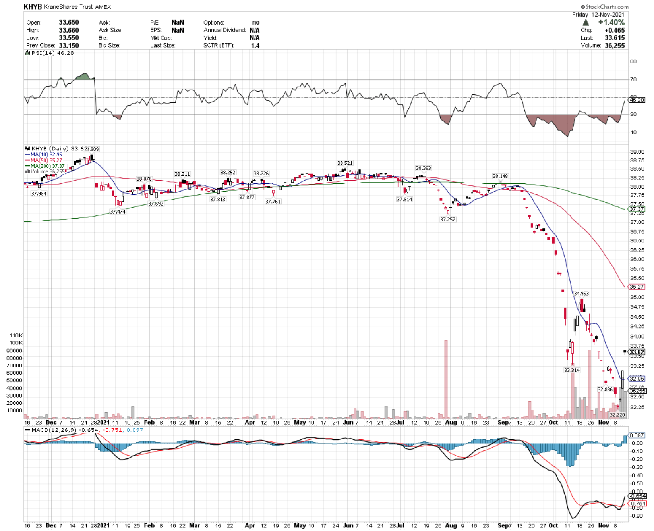This screenshot has height=531, width=654.
Task: Click the MA(10) 32.95 legend entry
Action: tap(44, 154)
